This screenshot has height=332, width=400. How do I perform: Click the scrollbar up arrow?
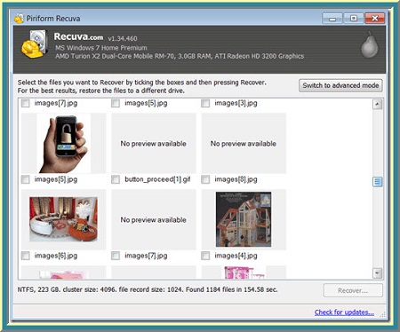coord(377,104)
